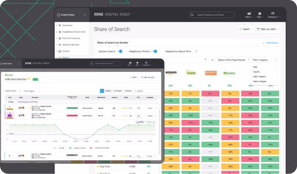The image size is (297, 174).
Task: Collapse rank 2 product row chevron
Action: [155, 116]
